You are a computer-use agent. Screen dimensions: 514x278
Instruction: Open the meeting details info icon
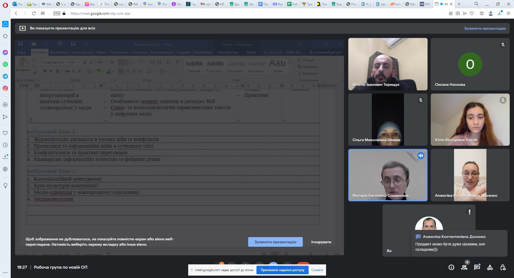451,267
